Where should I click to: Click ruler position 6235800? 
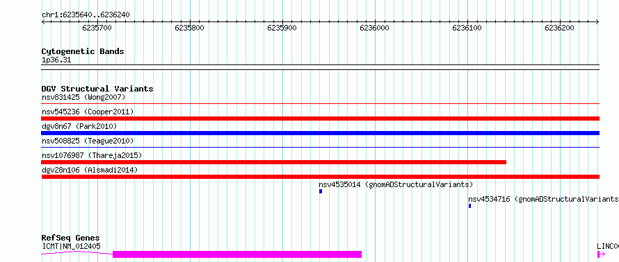(189, 28)
